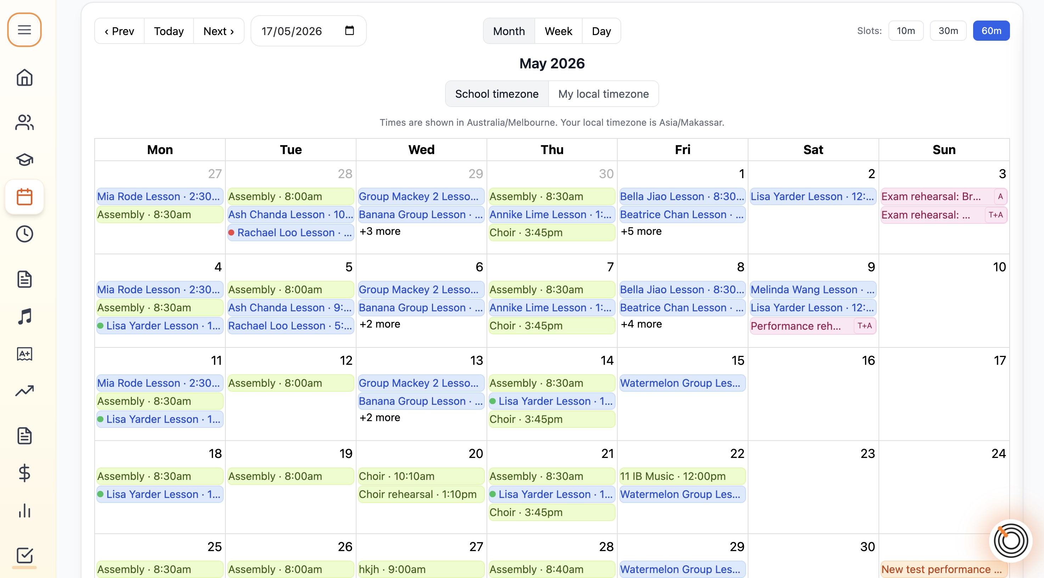
Task: Expand +3 more on Wed 29
Action: (x=380, y=231)
